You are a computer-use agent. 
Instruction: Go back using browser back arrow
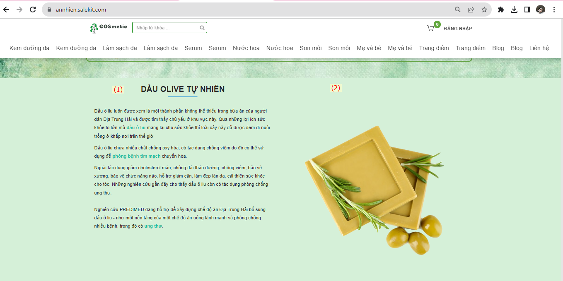[x=6, y=10]
